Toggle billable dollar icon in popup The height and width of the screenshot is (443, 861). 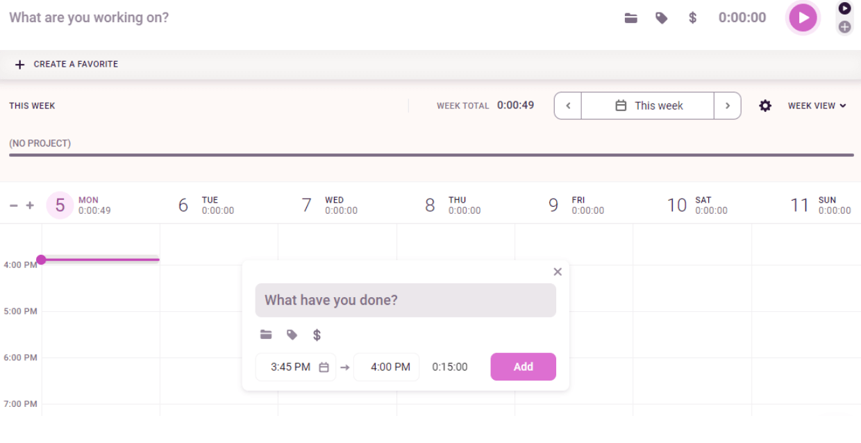(317, 335)
